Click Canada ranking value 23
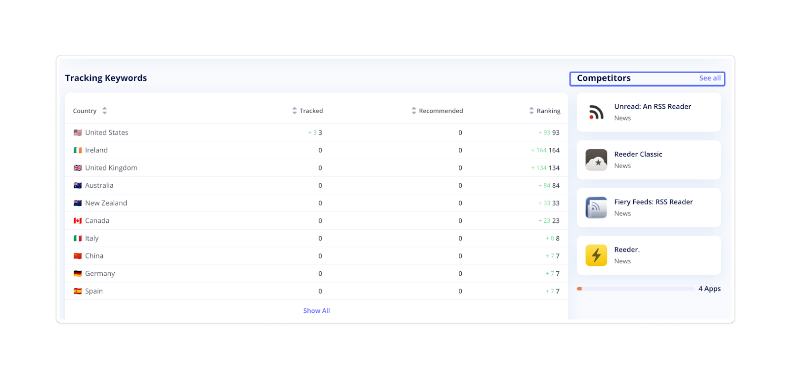The image size is (791, 380). point(556,221)
